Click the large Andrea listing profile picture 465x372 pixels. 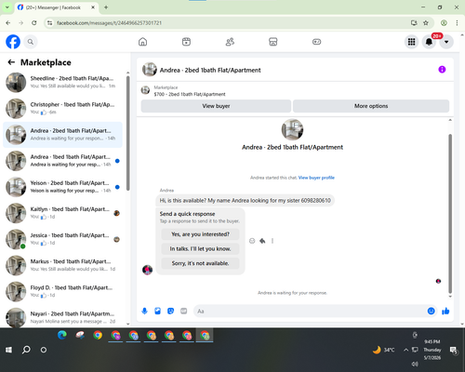point(292,129)
